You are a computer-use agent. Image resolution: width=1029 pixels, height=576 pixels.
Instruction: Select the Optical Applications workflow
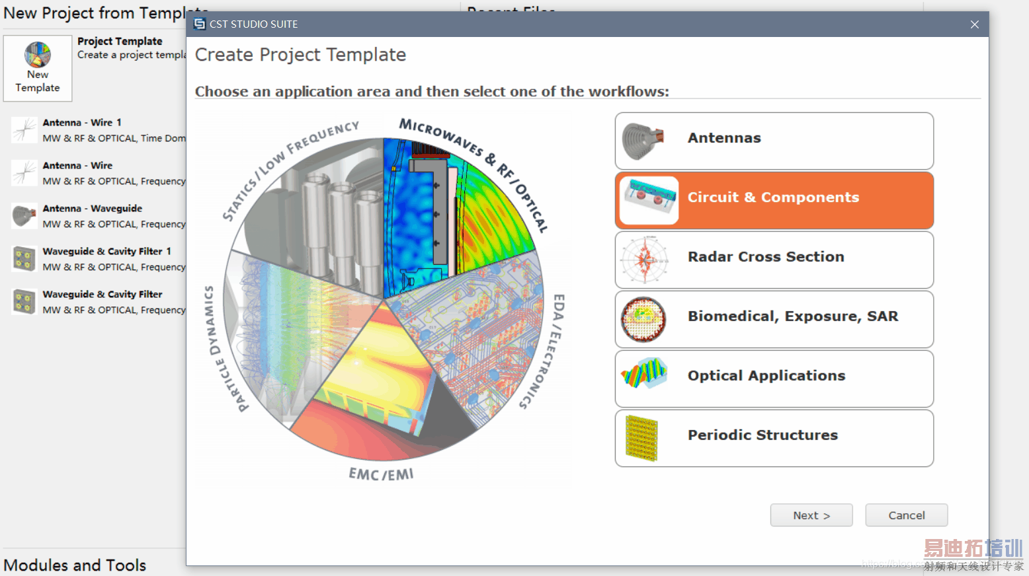[x=774, y=378]
